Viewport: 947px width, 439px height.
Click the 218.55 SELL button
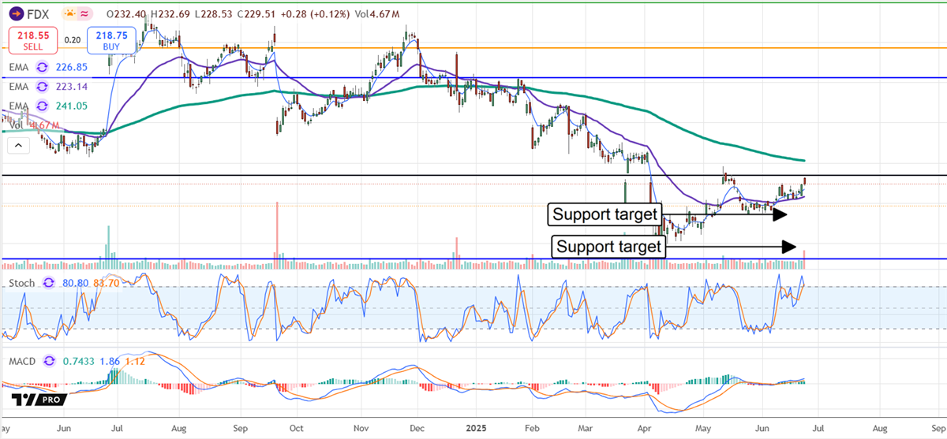(x=32, y=40)
